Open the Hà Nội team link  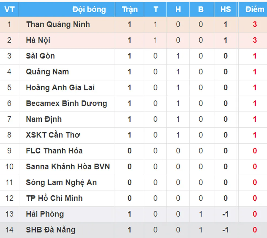[x=38, y=40]
